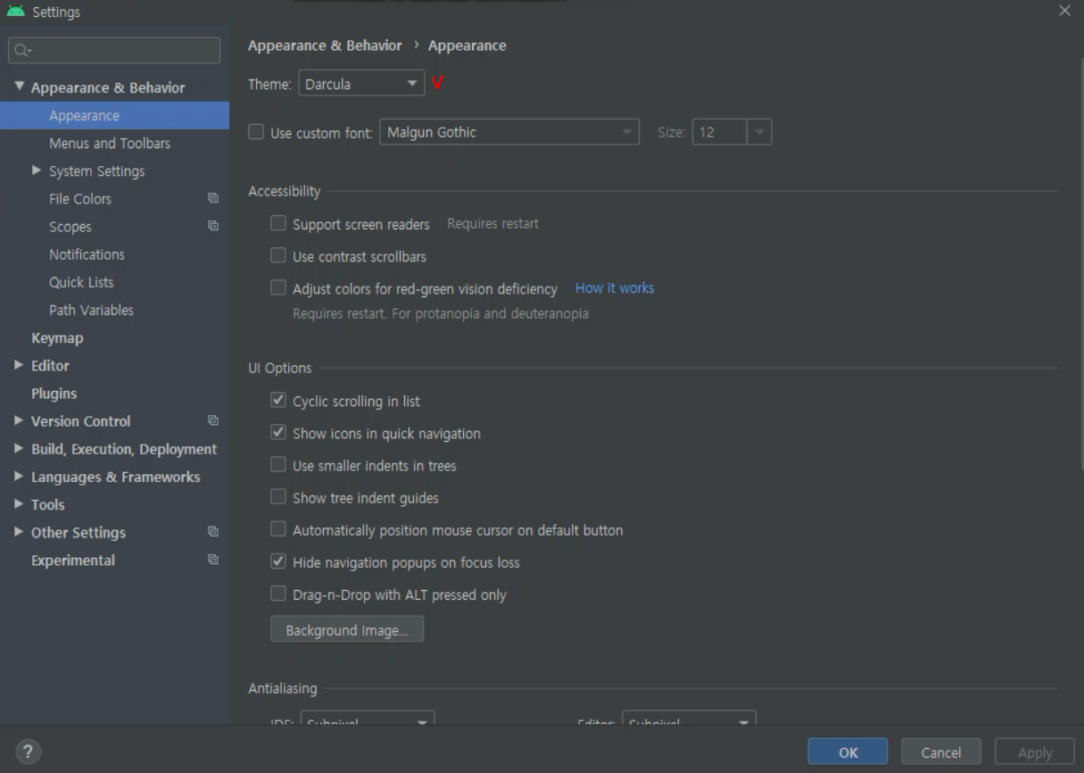The image size is (1084, 773).
Task: Click the project-level icon beside Experimental
Action: pyautogui.click(x=213, y=560)
